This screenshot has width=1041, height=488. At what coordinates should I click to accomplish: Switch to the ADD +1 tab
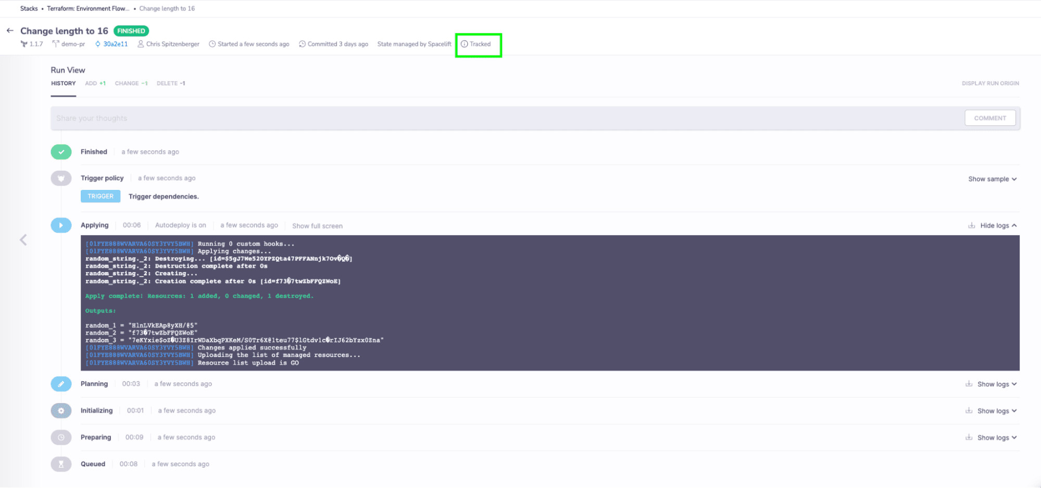pyautogui.click(x=95, y=84)
